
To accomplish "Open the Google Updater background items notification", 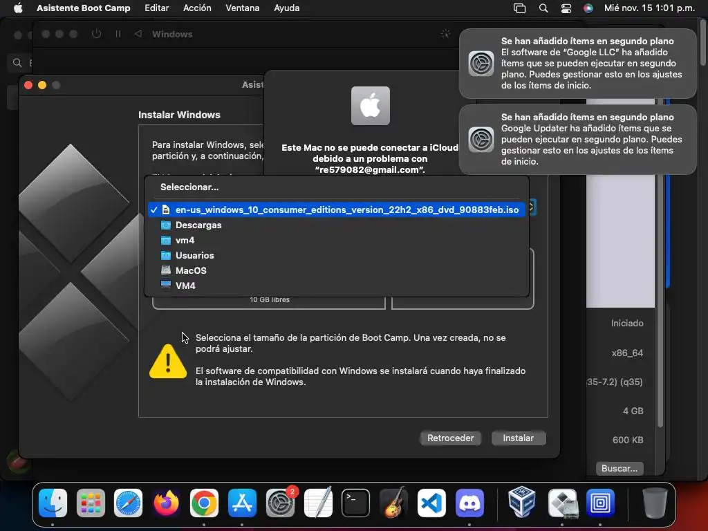I will [x=577, y=139].
